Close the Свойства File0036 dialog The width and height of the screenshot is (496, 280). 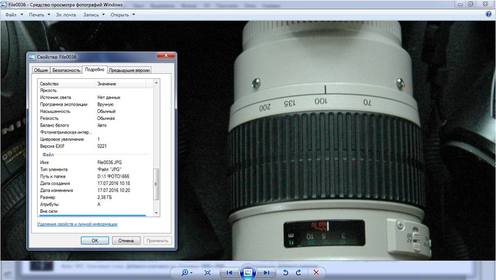[166, 55]
